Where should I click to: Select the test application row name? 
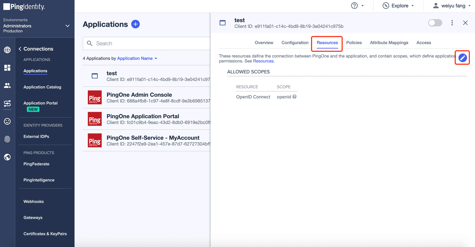(x=112, y=73)
